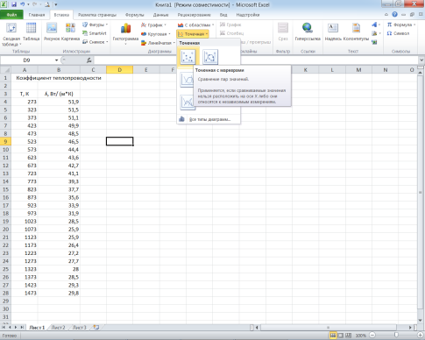The image size is (425, 340).
Task: Click the vertical scrollbar thumb
Action: pyautogui.click(x=421, y=193)
